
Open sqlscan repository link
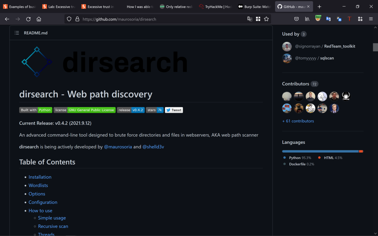327,58
